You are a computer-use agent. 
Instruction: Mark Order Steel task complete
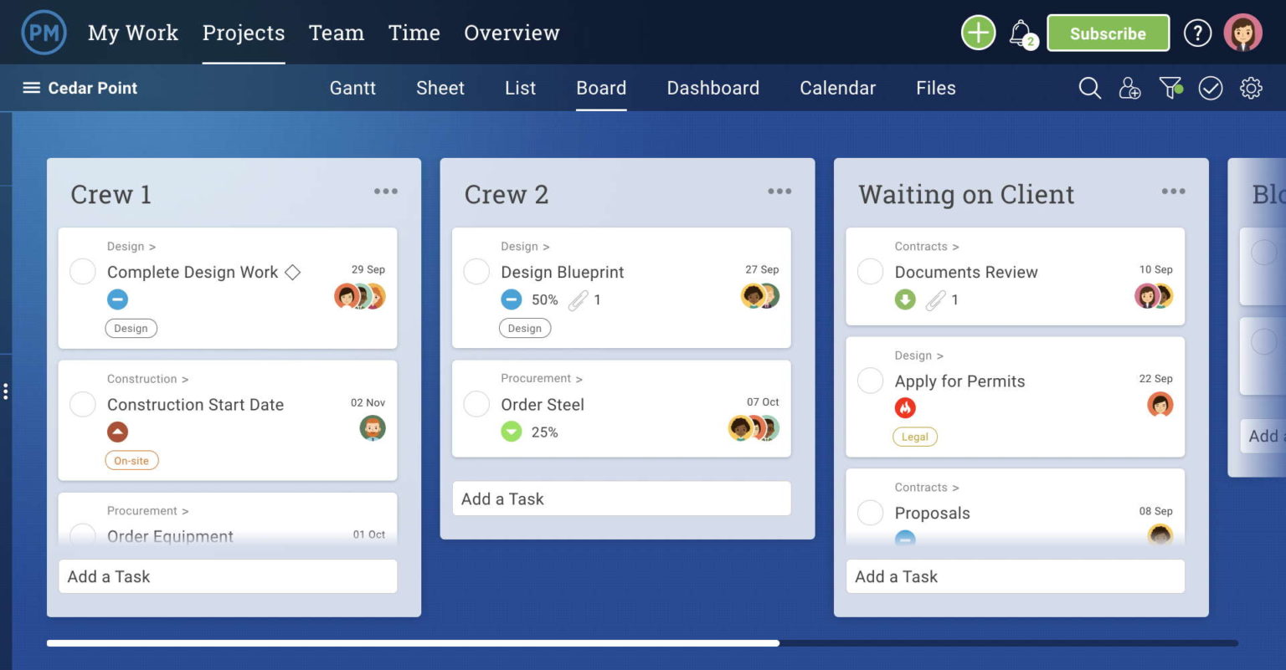pos(476,404)
